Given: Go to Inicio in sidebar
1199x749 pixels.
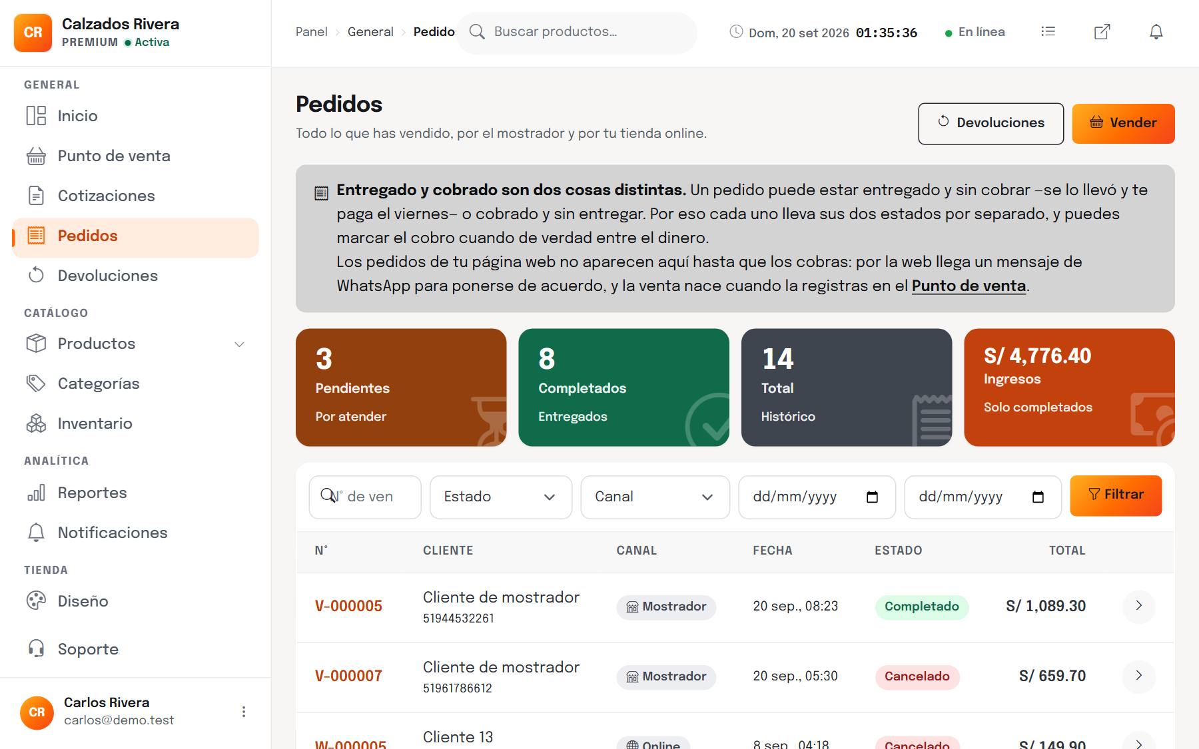Looking at the screenshot, I should [135, 116].
